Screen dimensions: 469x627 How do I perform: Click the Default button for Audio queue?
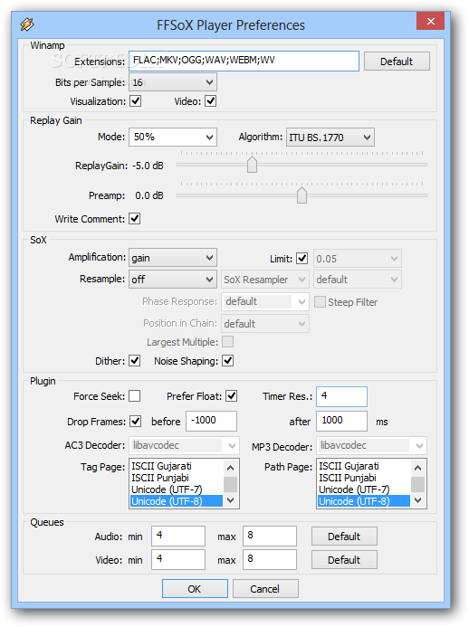344,537
